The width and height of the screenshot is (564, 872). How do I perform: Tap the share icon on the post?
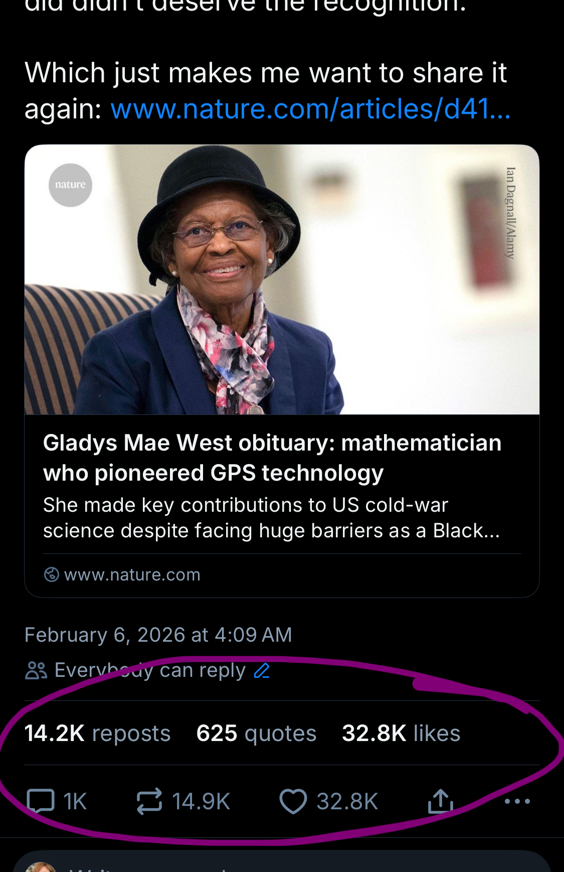(x=440, y=801)
